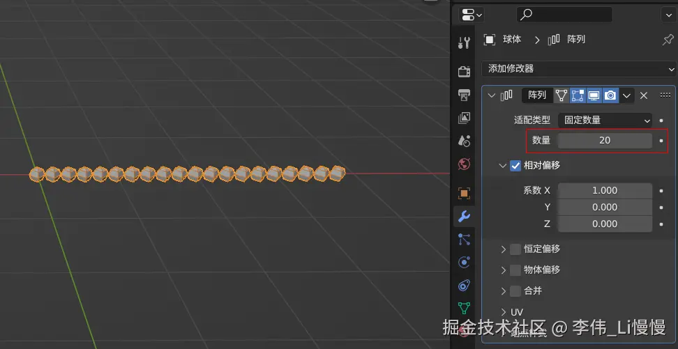Image resolution: width=678 pixels, height=349 pixels.
Task: Enable the 合并 checkbox
Action: pos(515,291)
